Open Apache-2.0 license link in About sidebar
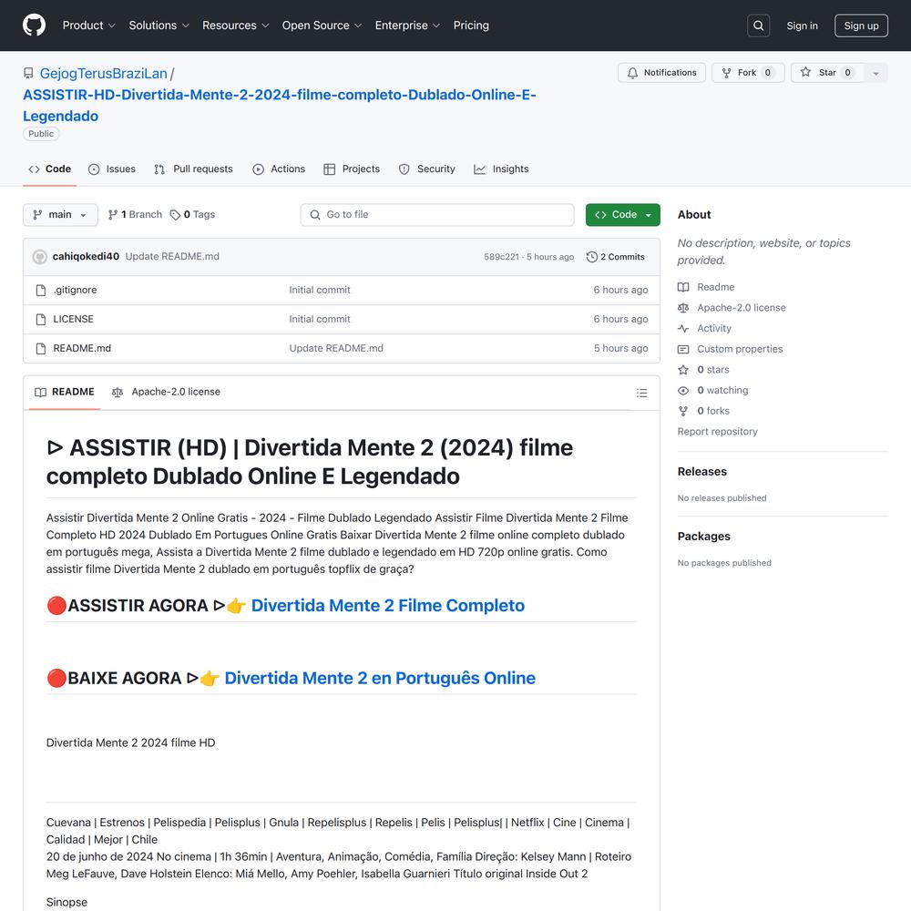911x911 pixels. tap(732, 308)
